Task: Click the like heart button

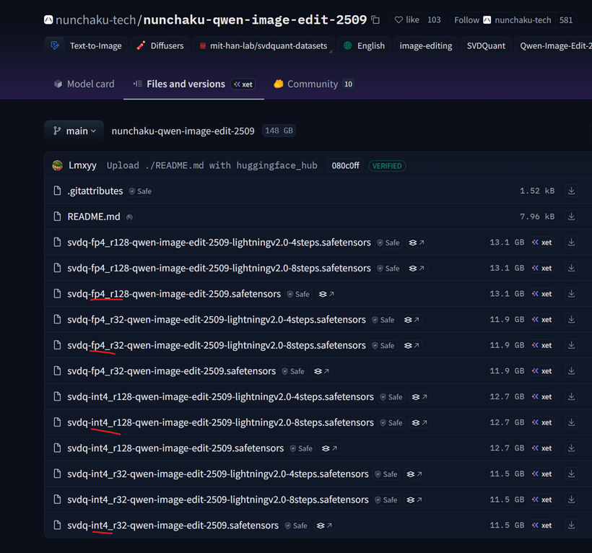Action: [406, 20]
